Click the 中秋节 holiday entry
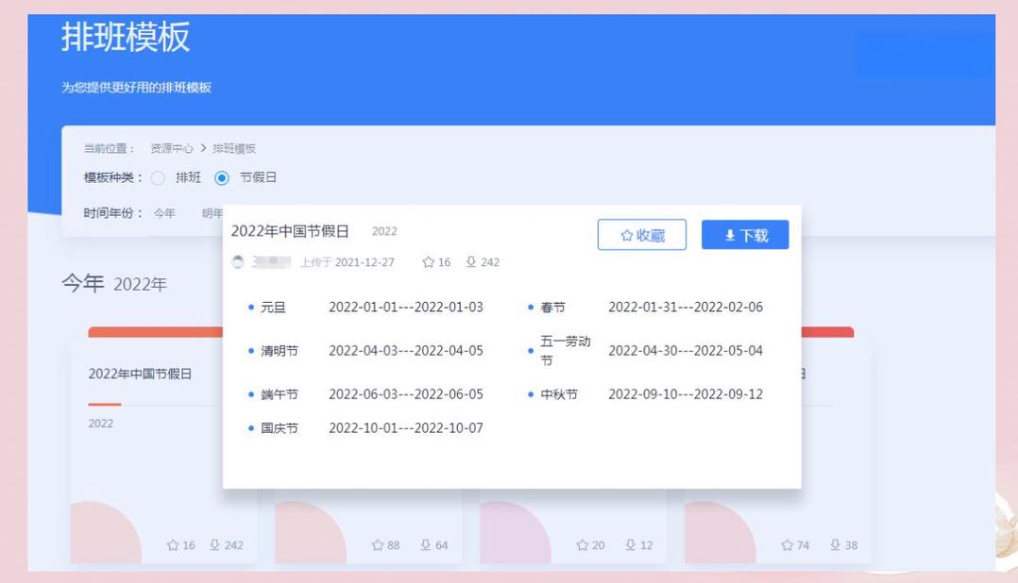The image size is (1018, 583). coord(559,394)
